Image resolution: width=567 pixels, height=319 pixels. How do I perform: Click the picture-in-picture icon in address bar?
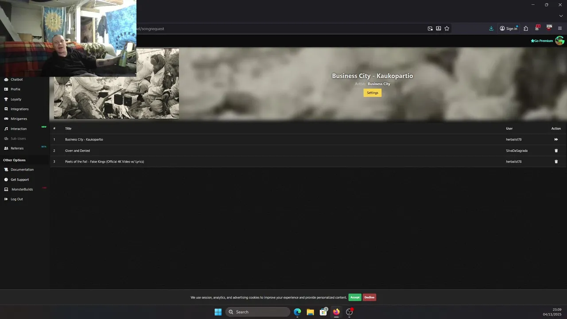point(430,28)
